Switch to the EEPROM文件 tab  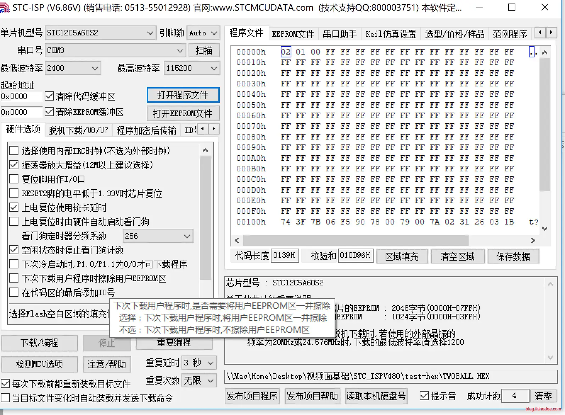(293, 34)
